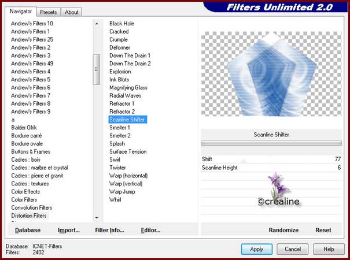Open Help for Filters Unlimited
This screenshot has height=260, width=350.
pos(329,249)
